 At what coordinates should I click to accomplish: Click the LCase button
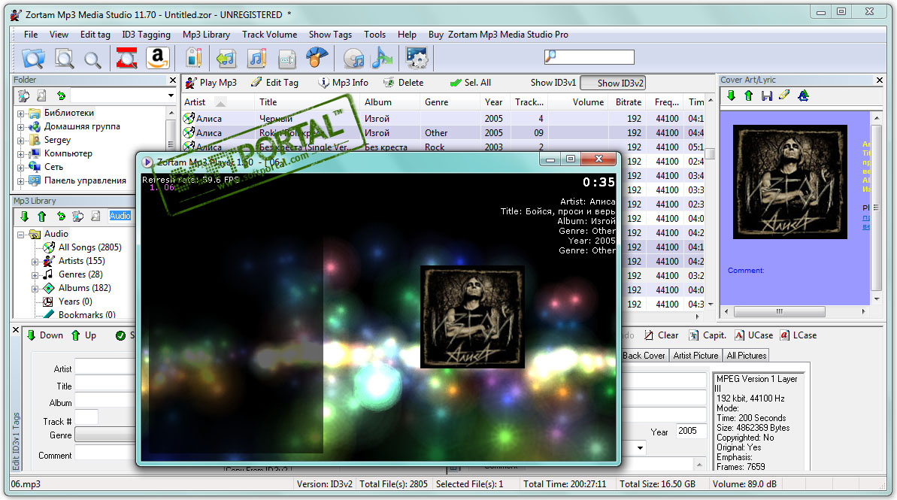(x=798, y=335)
